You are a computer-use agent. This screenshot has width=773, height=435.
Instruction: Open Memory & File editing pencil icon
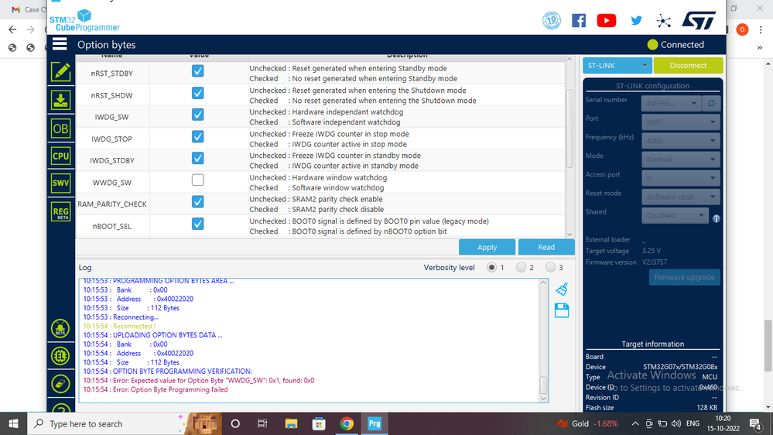point(60,72)
